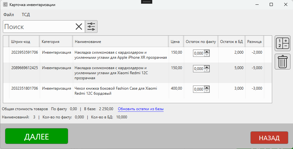Viewport: 293px width, 149px height.
Task: Click actual stock field in Fashion Case row
Action: pos(199,89)
